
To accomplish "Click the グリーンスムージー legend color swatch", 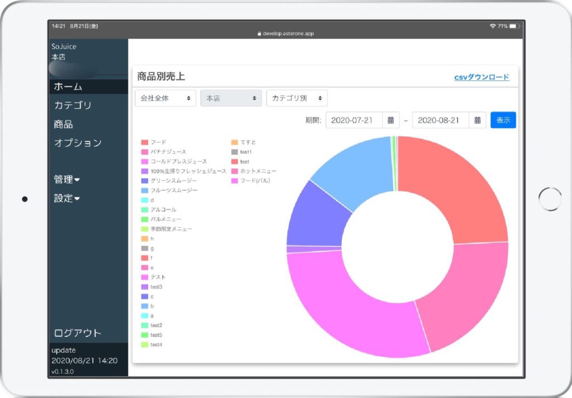I will pos(145,181).
